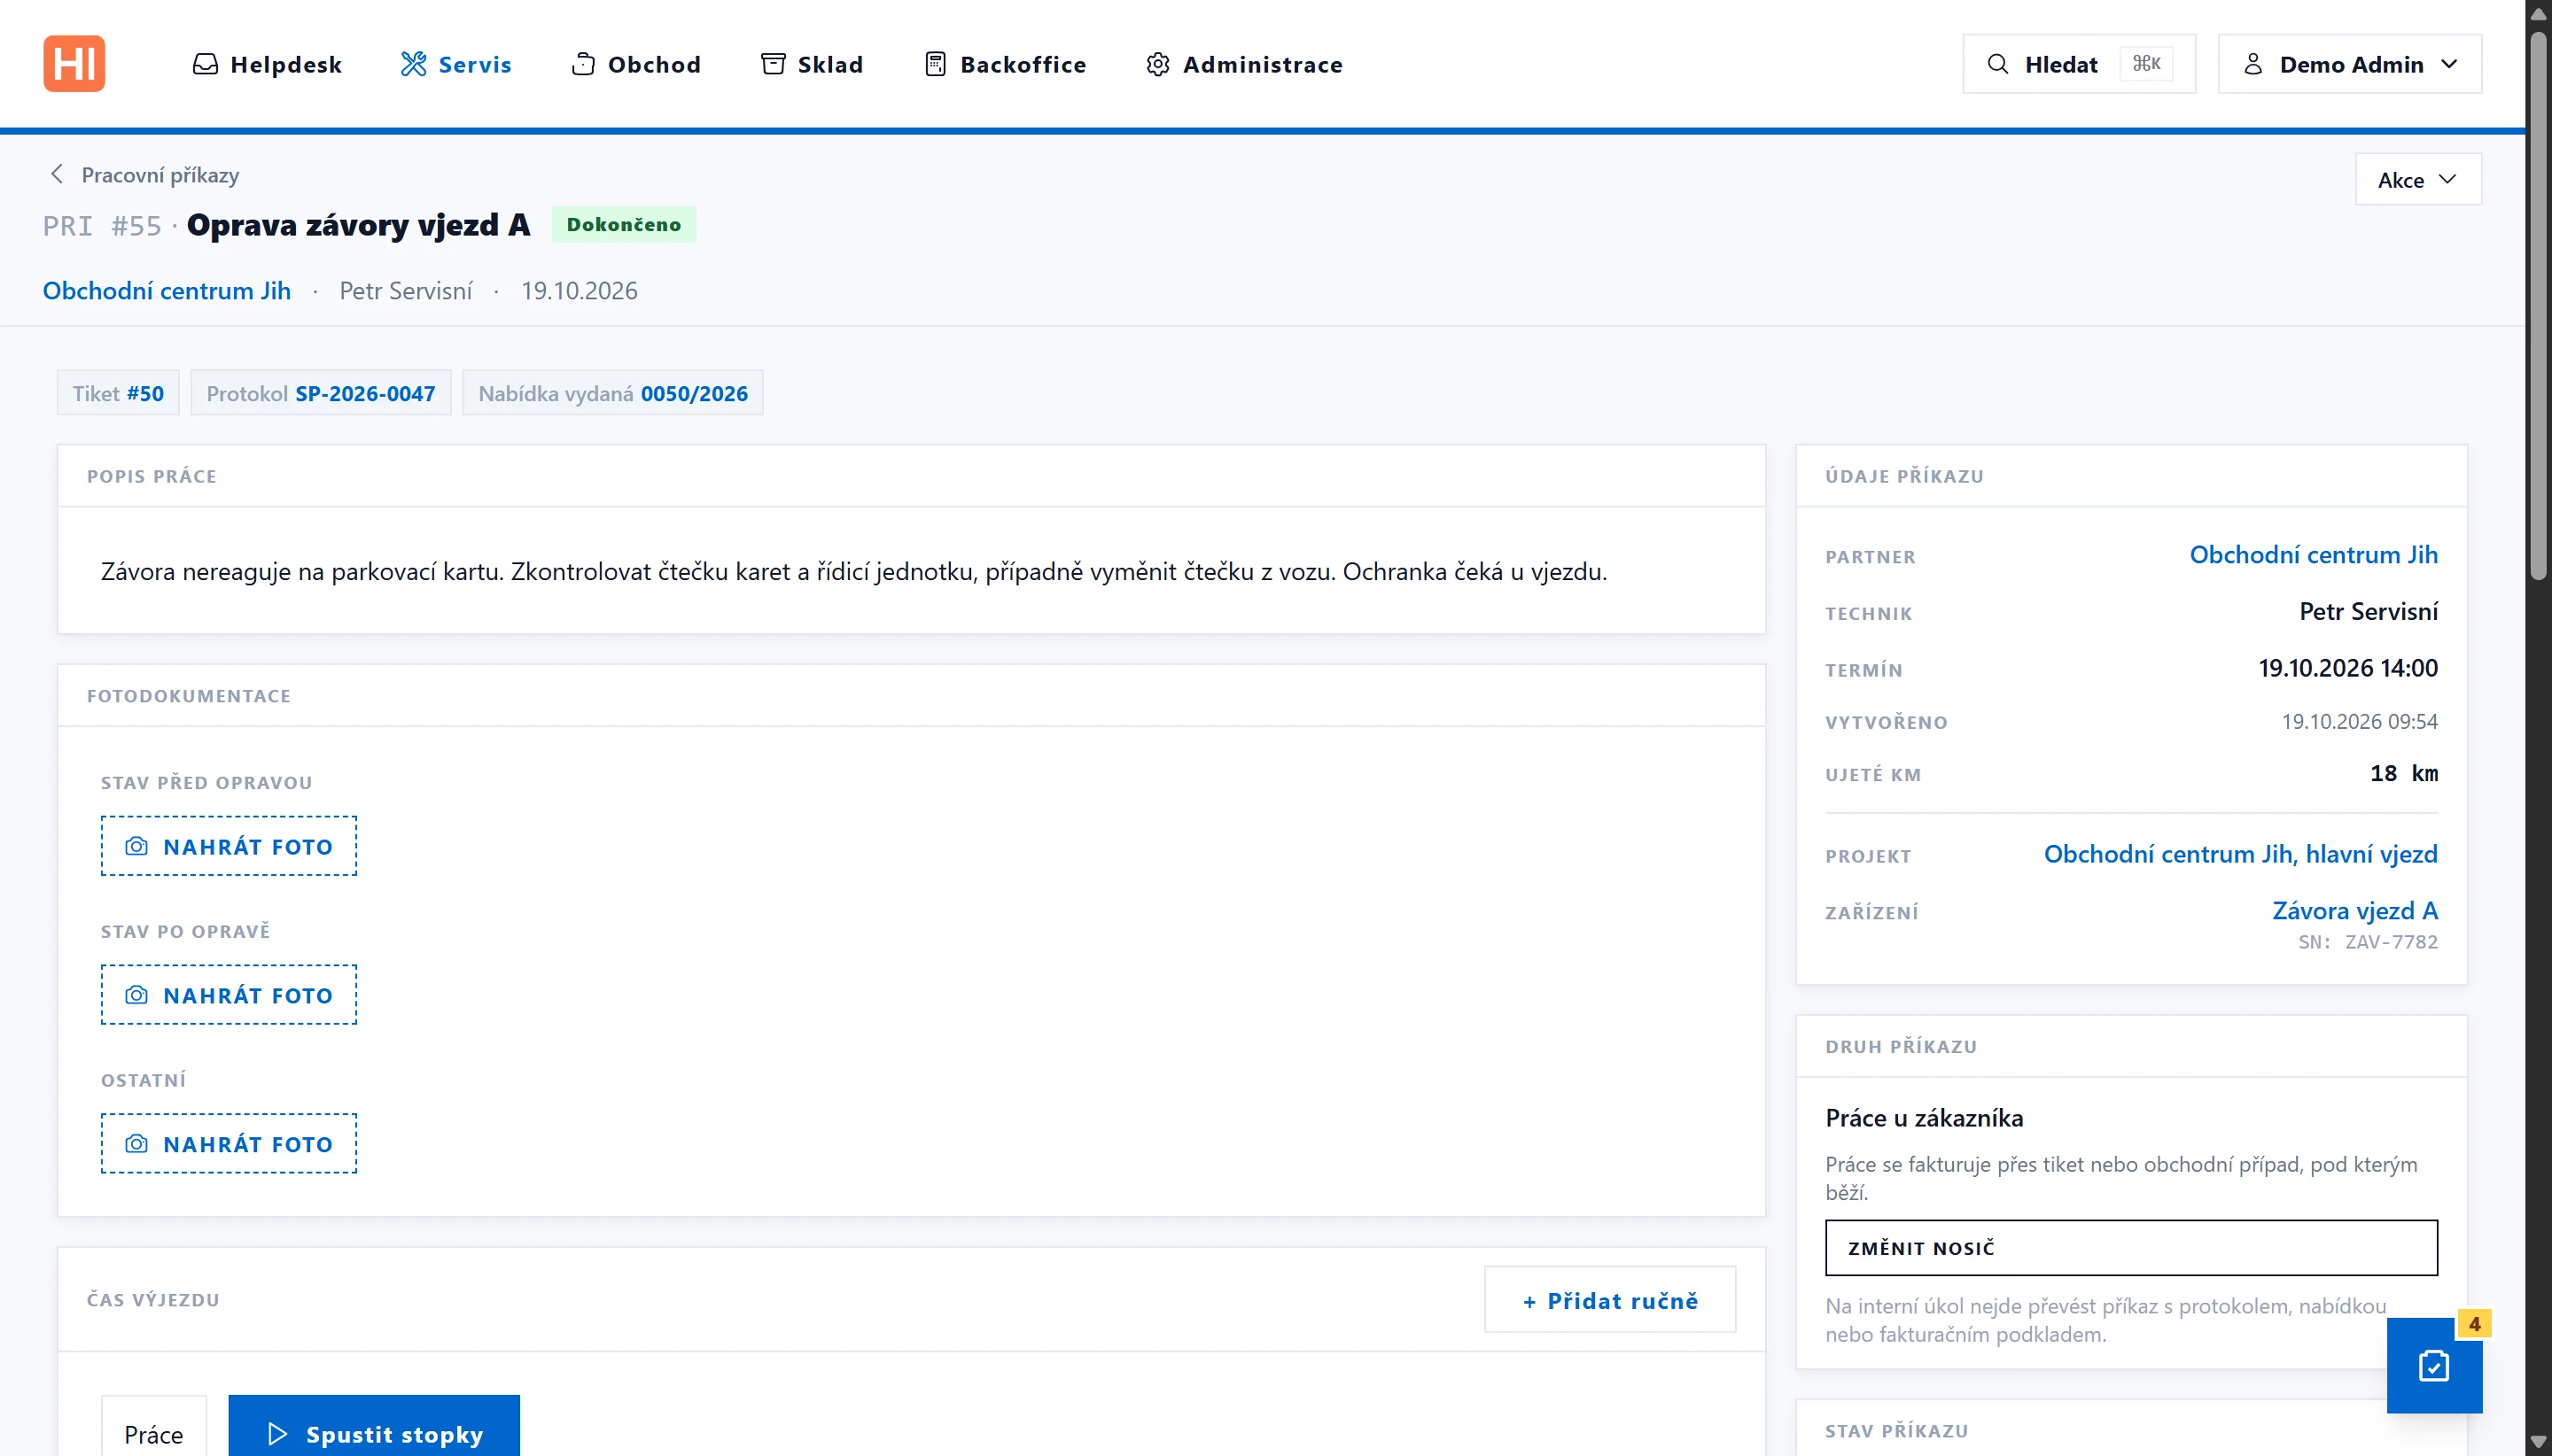Click the search magnifier icon
The width and height of the screenshot is (2552, 1456).
tap(1996, 64)
